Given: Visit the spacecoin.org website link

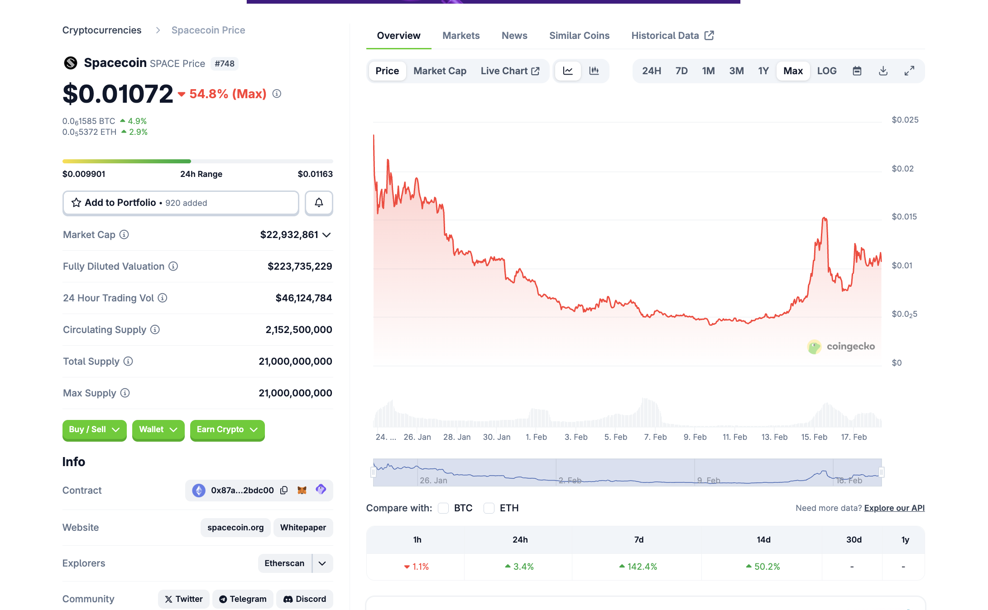Looking at the screenshot, I should coord(235,527).
